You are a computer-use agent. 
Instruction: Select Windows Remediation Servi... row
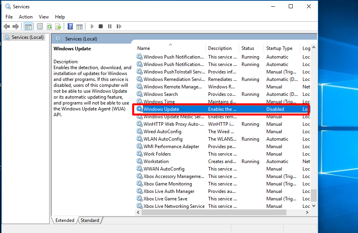click(223, 79)
